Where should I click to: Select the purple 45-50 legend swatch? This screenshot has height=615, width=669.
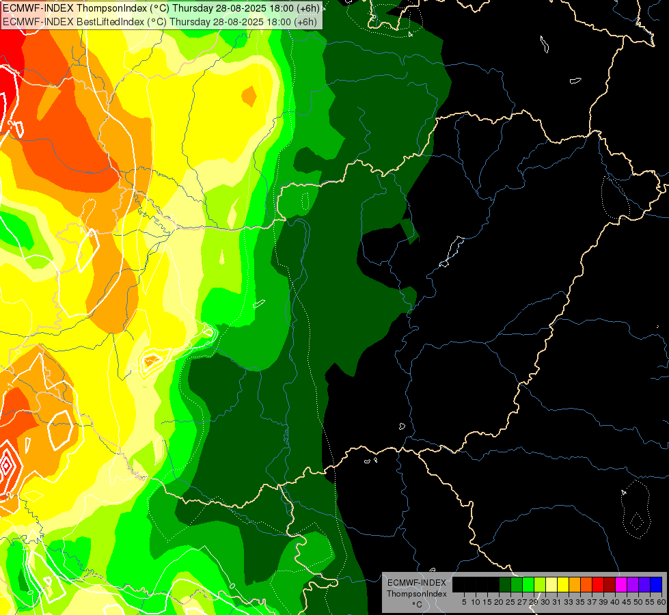(x=633, y=584)
